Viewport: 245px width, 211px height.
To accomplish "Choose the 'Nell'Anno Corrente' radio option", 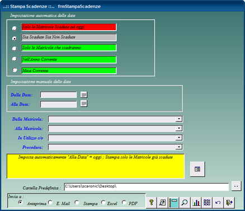I will pyautogui.click(x=15, y=59).
